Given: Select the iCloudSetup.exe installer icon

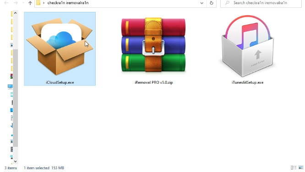Looking at the screenshot, I should coord(60,47).
